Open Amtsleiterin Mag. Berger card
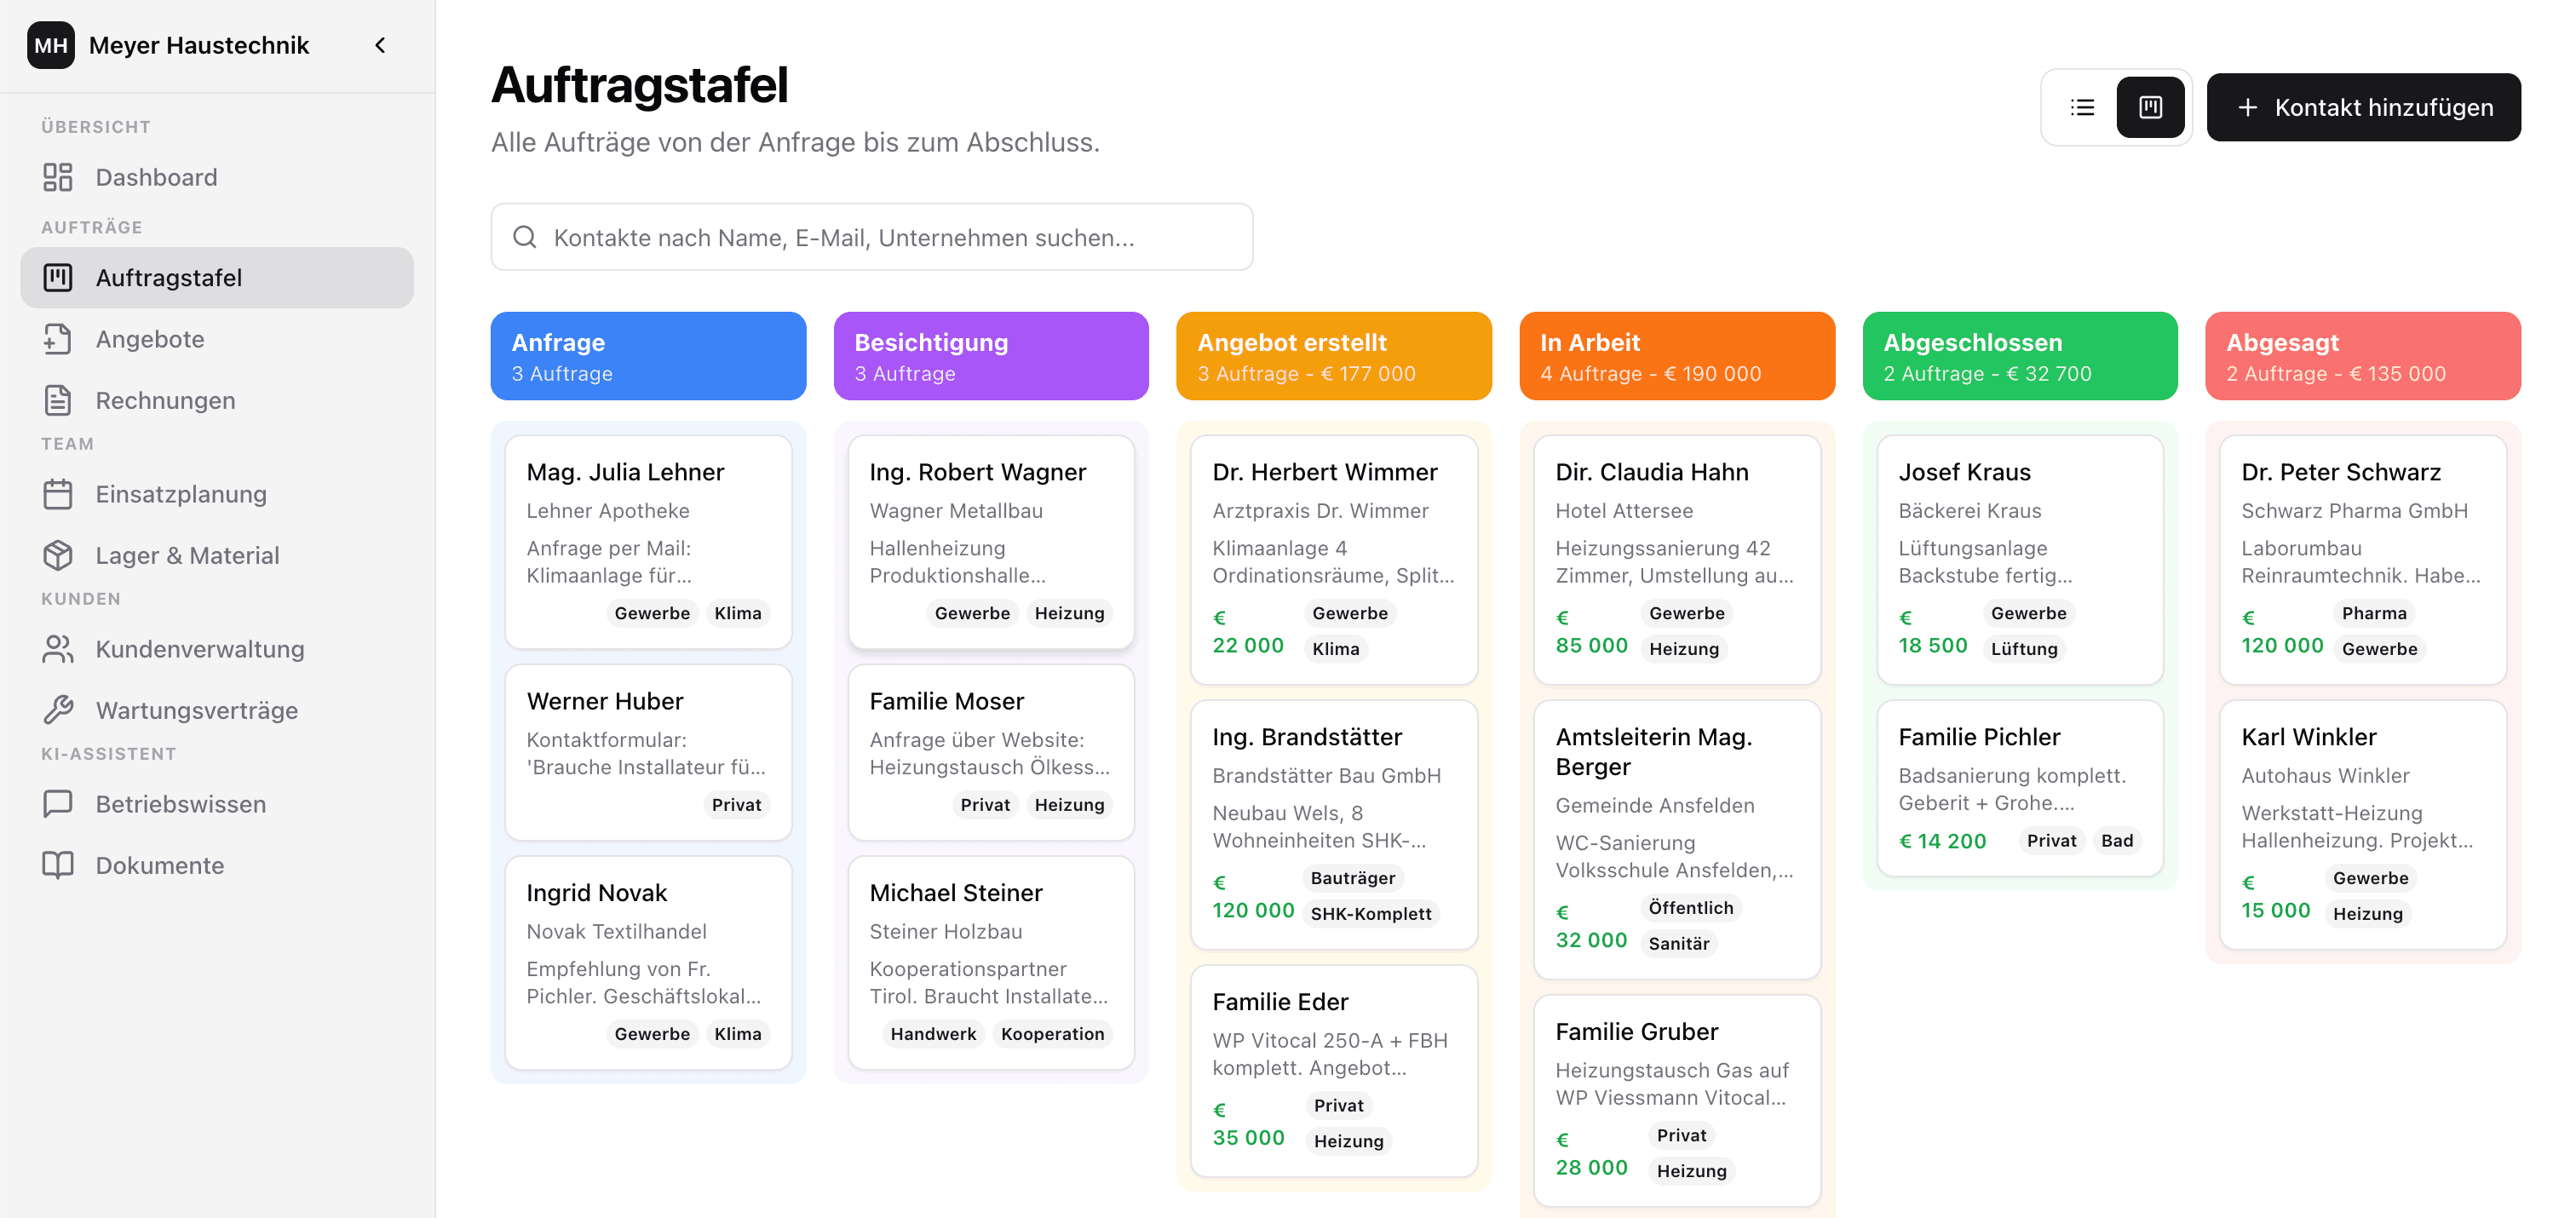This screenshot has width=2576, height=1218. (1677, 839)
